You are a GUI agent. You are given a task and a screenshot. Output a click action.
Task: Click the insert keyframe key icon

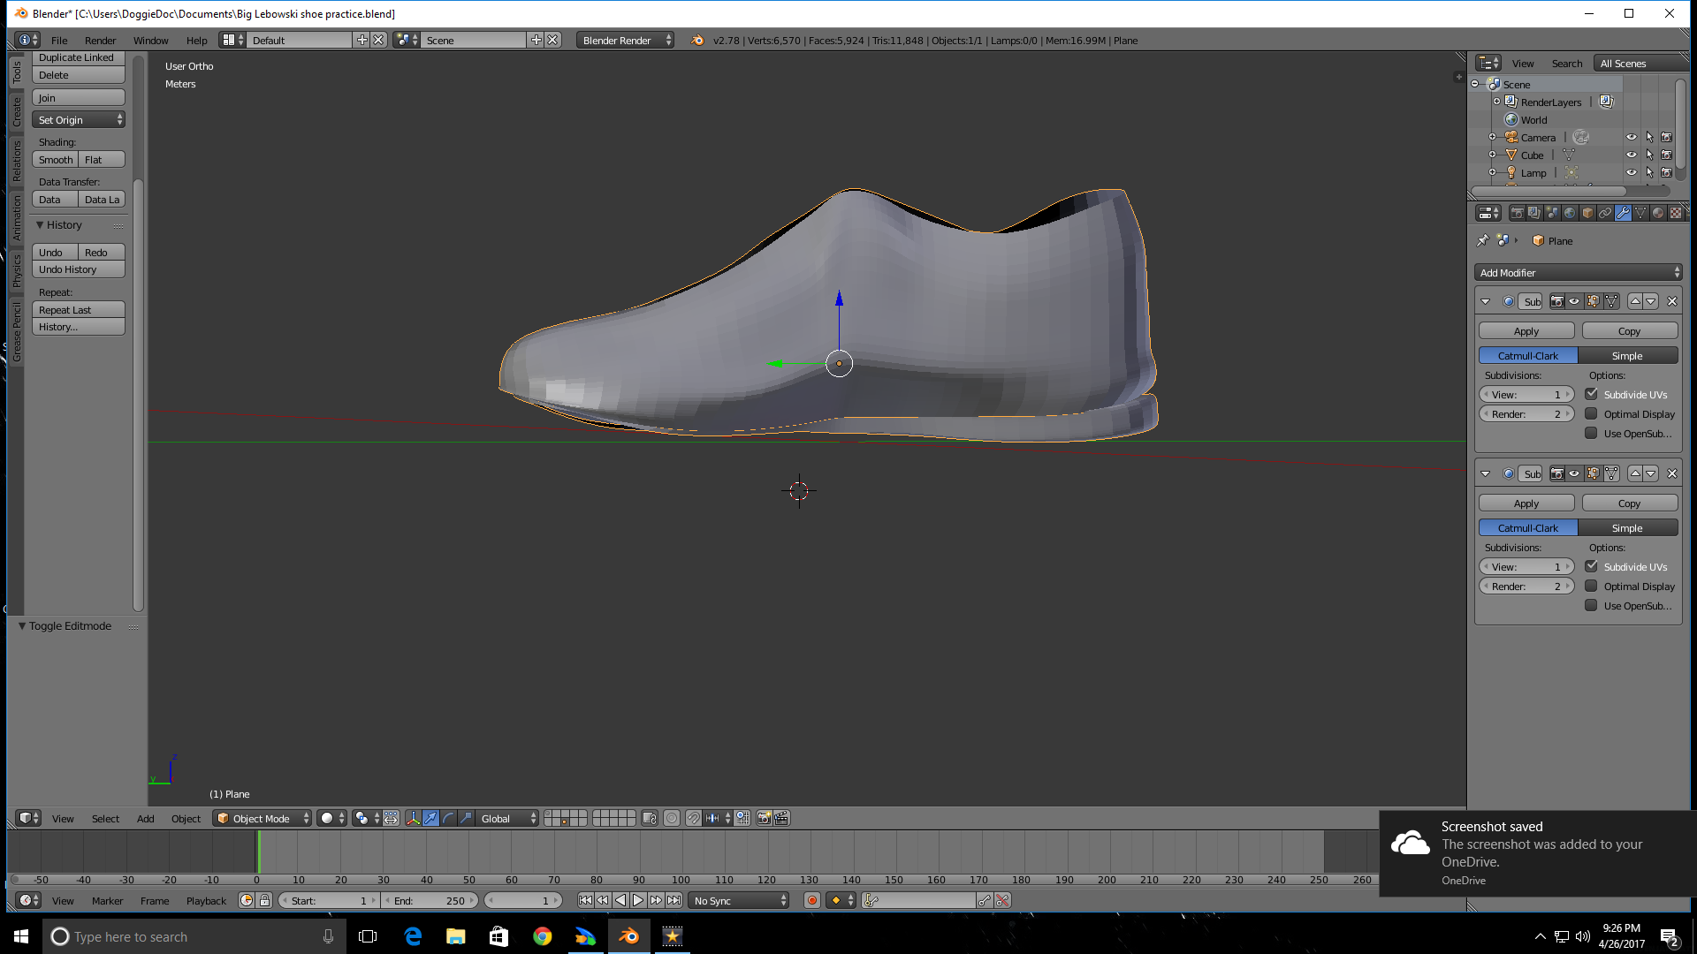[x=985, y=901]
